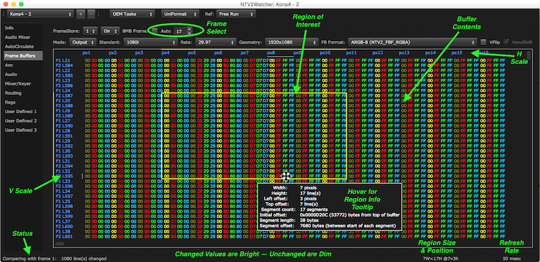Screen dimensions: 540x262
Task: Click the status text 1080 line(s) changed
Action: pyautogui.click(x=84, y=258)
